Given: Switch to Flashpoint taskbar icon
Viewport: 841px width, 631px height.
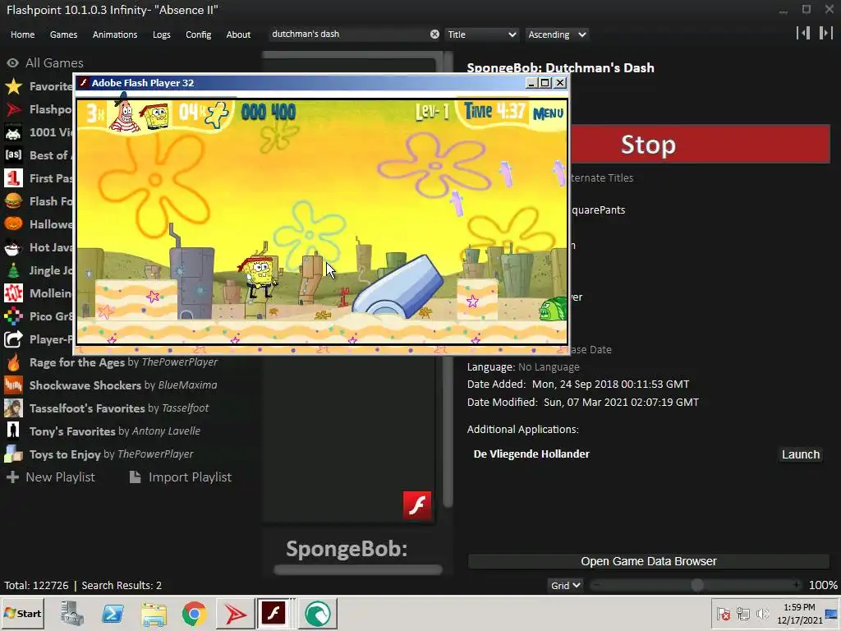Looking at the screenshot, I should (235, 613).
